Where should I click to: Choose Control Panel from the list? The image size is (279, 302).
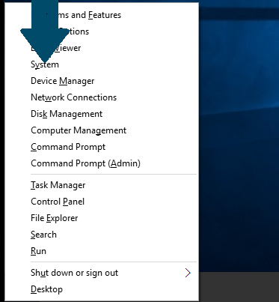click(58, 202)
